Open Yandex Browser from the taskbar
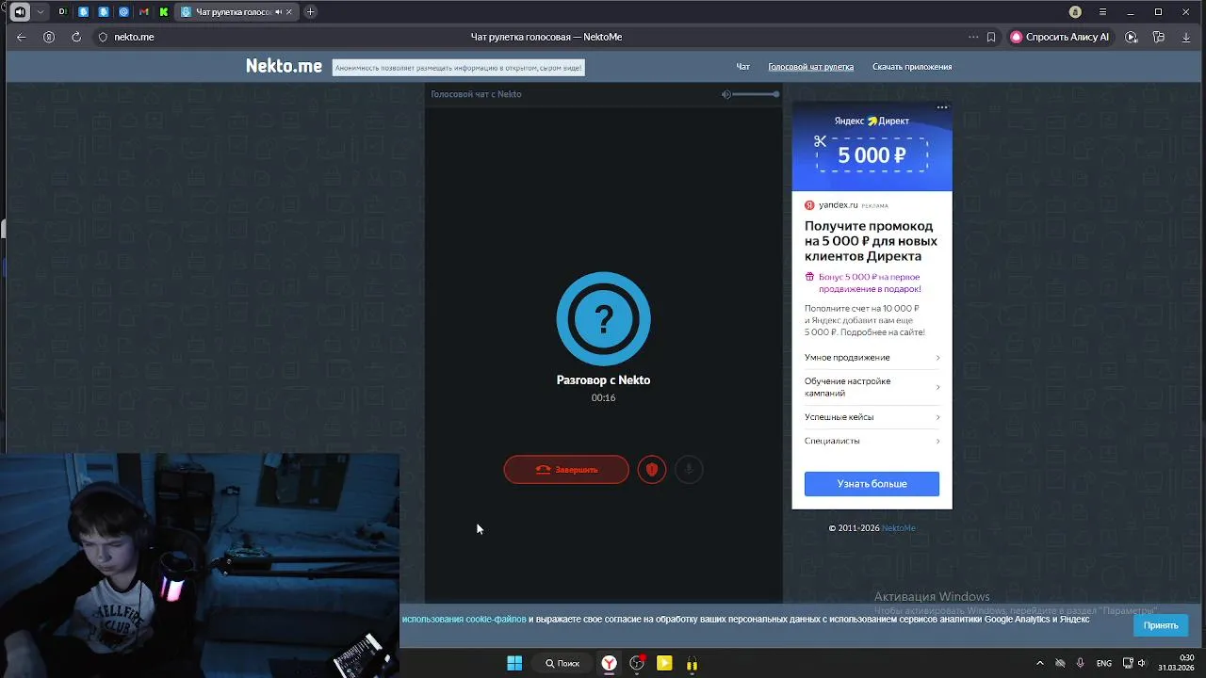Image resolution: width=1206 pixels, height=678 pixels. point(610,664)
